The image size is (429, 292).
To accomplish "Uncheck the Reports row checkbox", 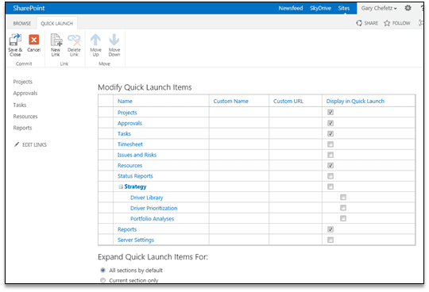I will point(330,229).
